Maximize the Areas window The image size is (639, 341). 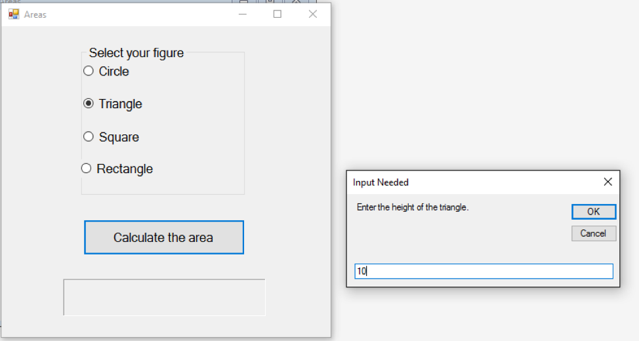(278, 14)
